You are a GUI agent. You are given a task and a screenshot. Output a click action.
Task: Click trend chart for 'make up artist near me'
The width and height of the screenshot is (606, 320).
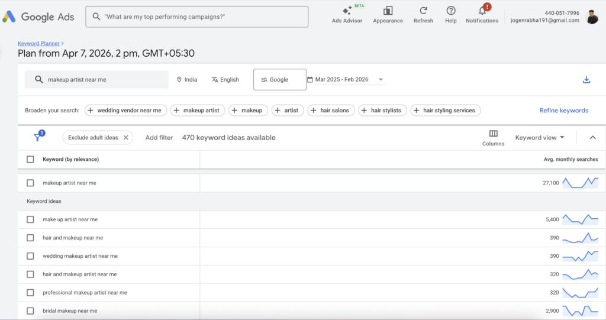[580, 219]
